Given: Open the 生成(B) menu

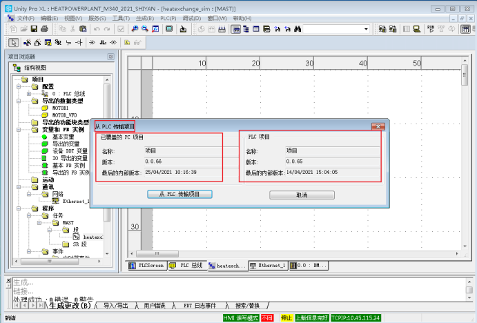Looking at the screenshot, I should click(x=144, y=18).
